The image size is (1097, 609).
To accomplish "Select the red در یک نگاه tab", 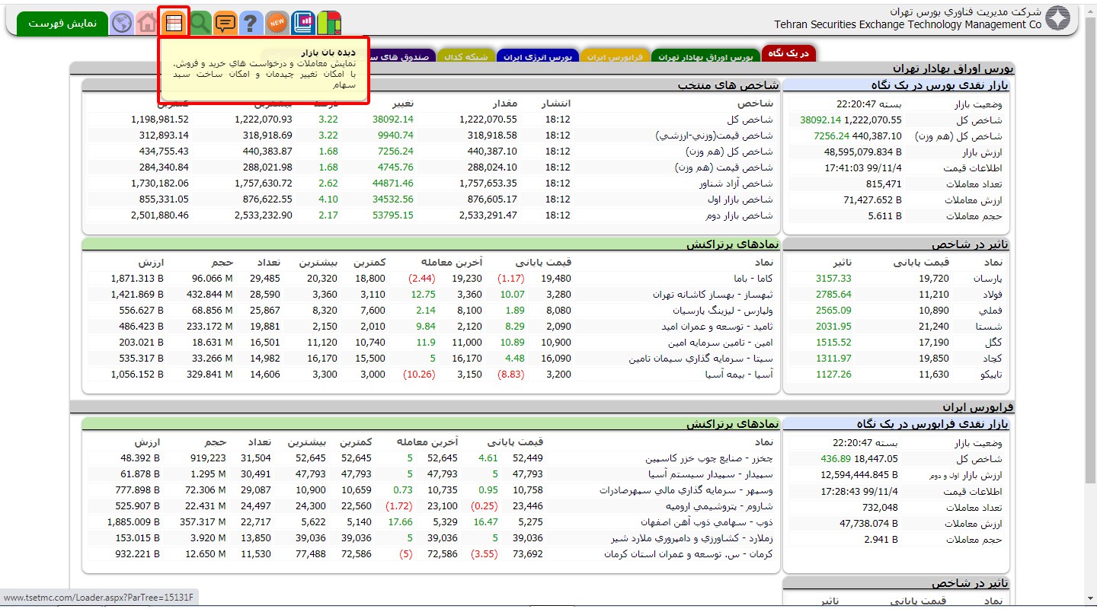I will click(788, 53).
